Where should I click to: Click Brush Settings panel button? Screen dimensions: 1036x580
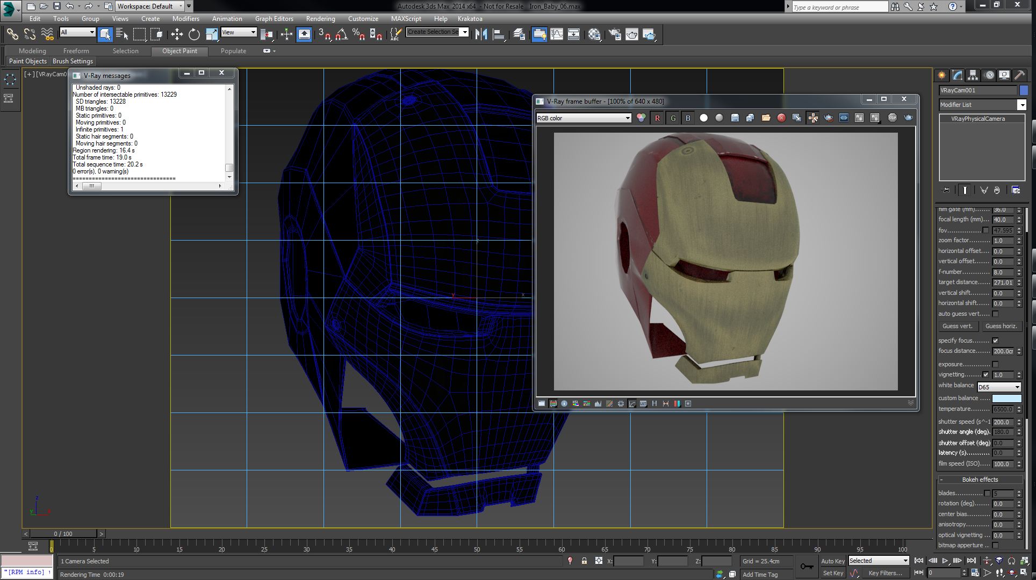click(73, 61)
